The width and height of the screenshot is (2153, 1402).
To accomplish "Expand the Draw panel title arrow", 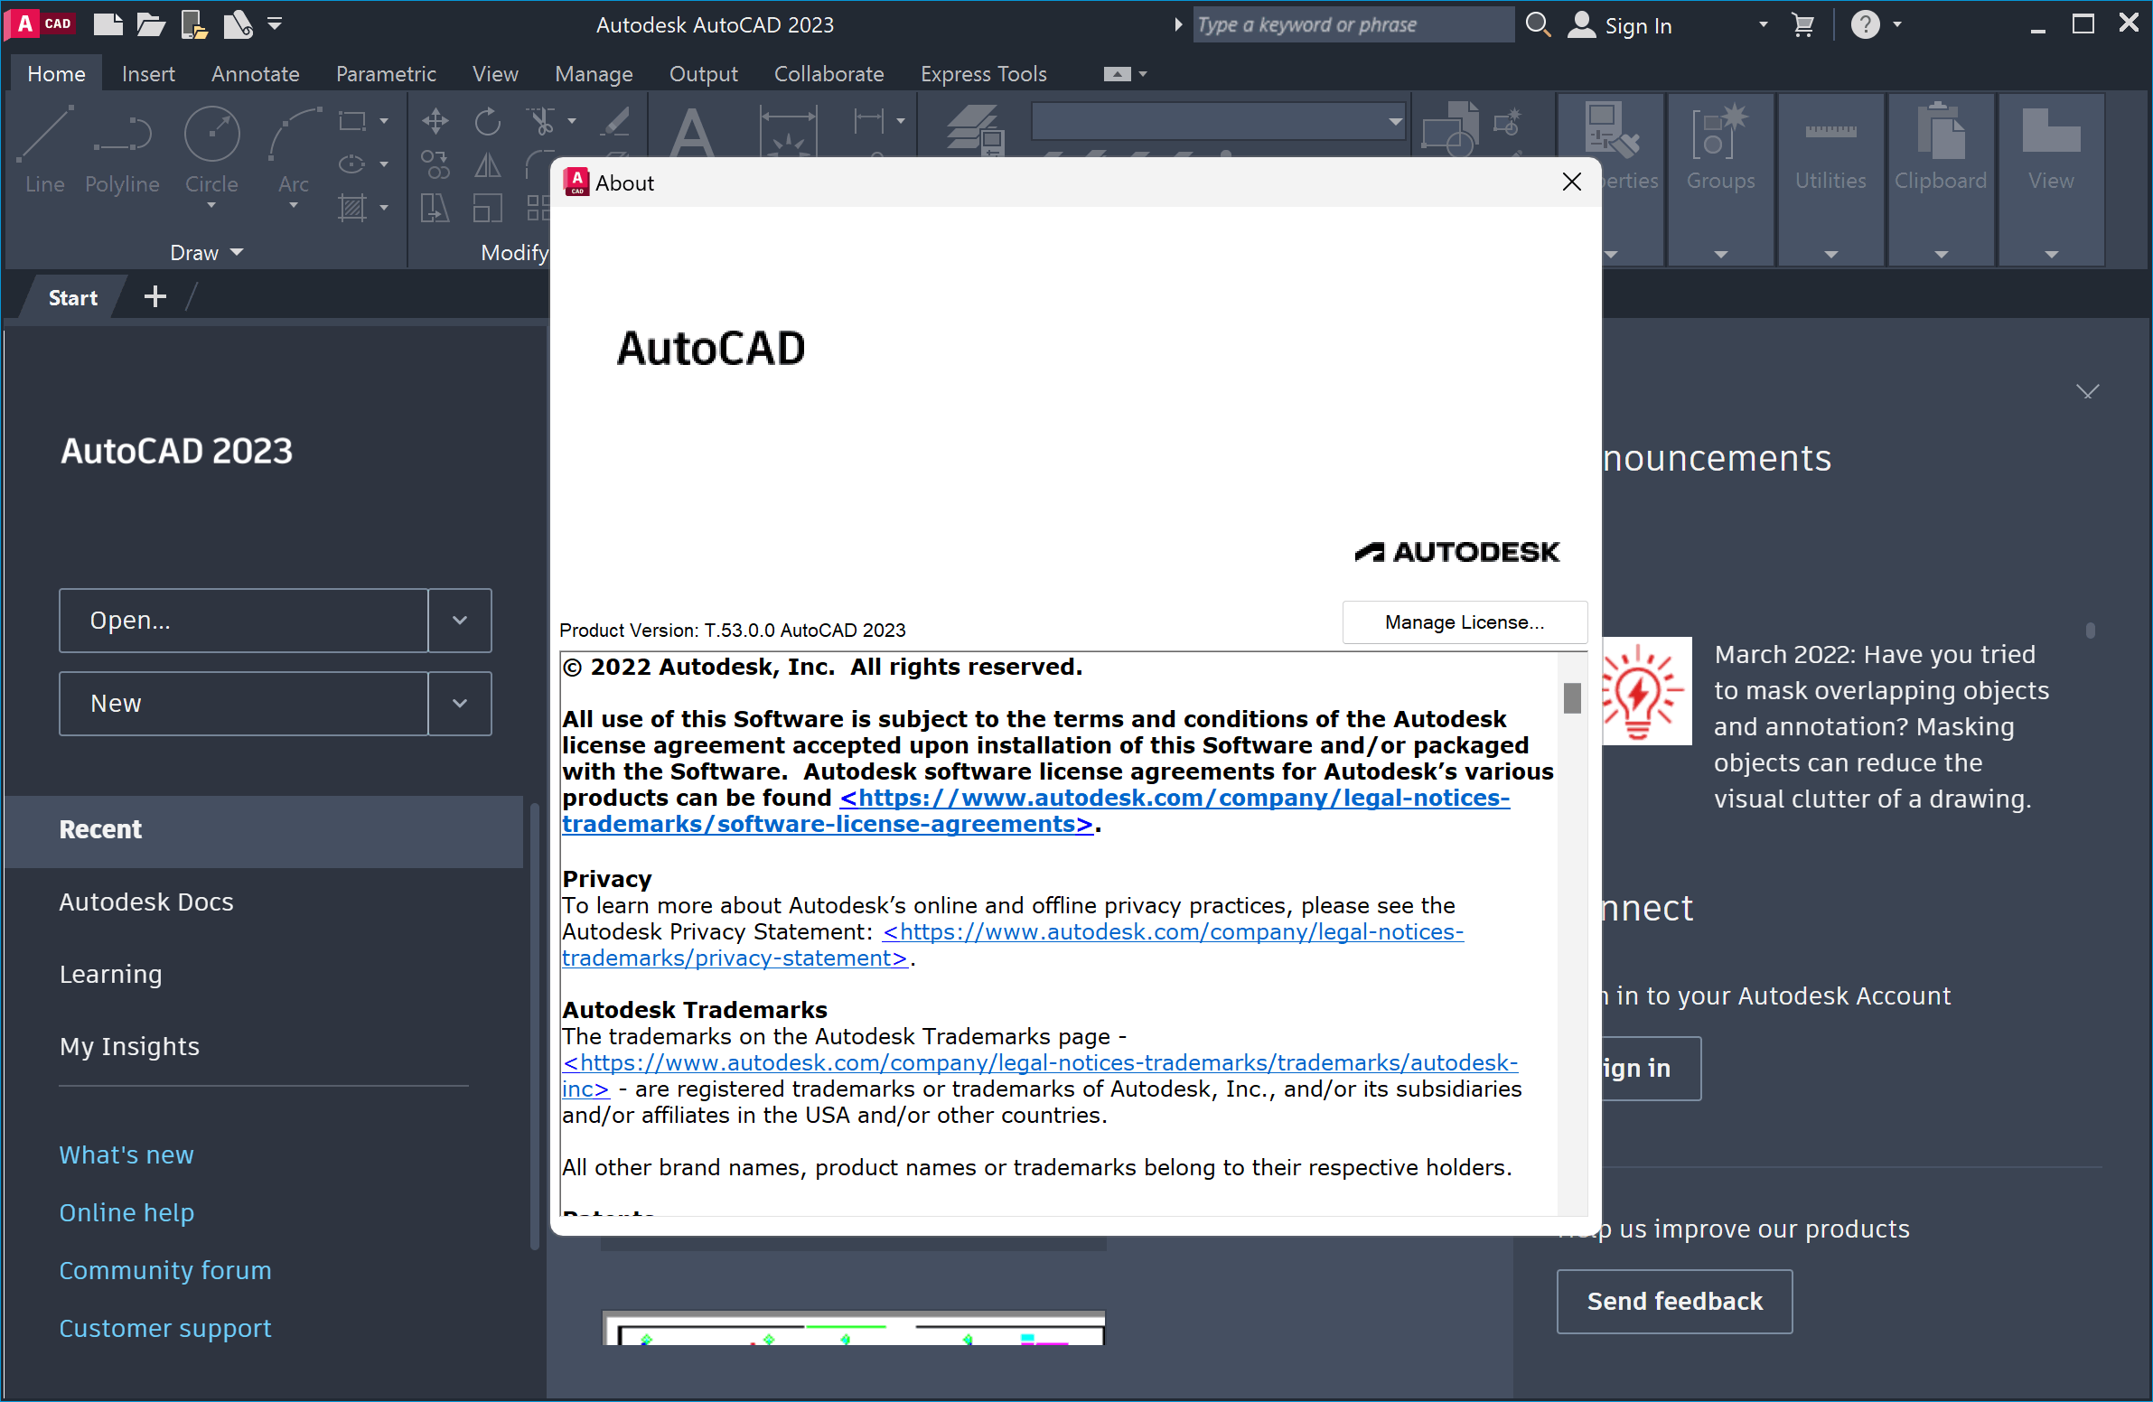I will point(237,252).
